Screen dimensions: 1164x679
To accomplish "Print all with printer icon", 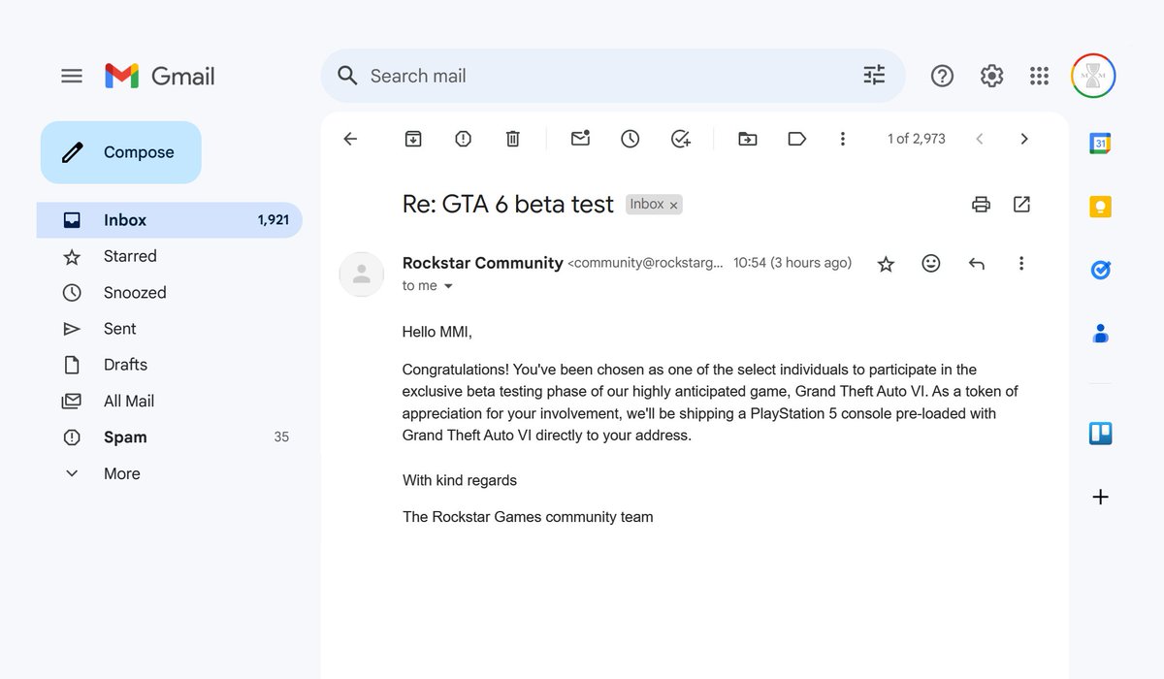I will (x=981, y=204).
